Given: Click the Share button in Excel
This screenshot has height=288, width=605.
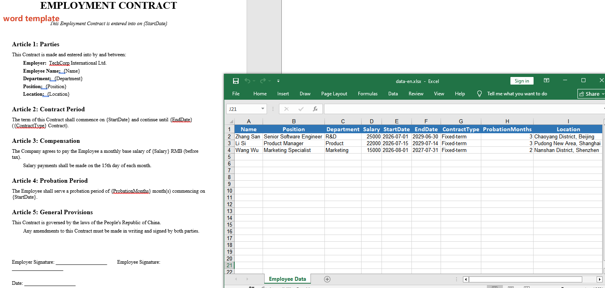Looking at the screenshot, I should pos(592,94).
